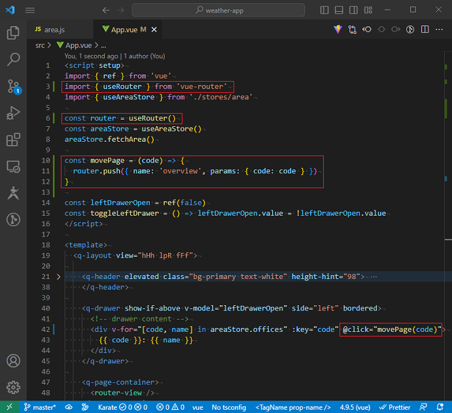
Task: Navigate forward with the arrow
Action: pyautogui.click(x=121, y=10)
